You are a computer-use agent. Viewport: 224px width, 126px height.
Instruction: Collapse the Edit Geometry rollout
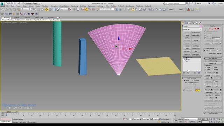[213, 61]
